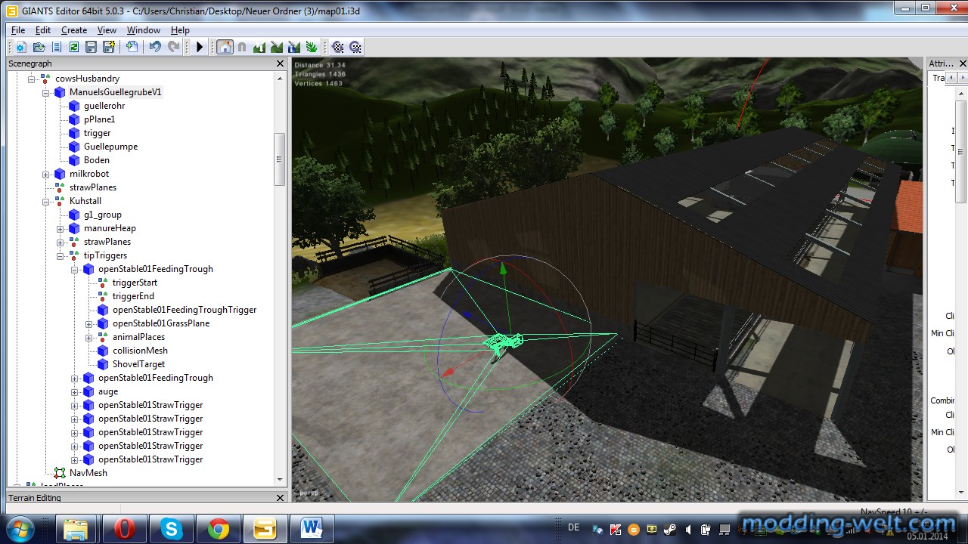Expand the auge node
The width and height of the screenshot is (968, 544).
coord(75,391)
